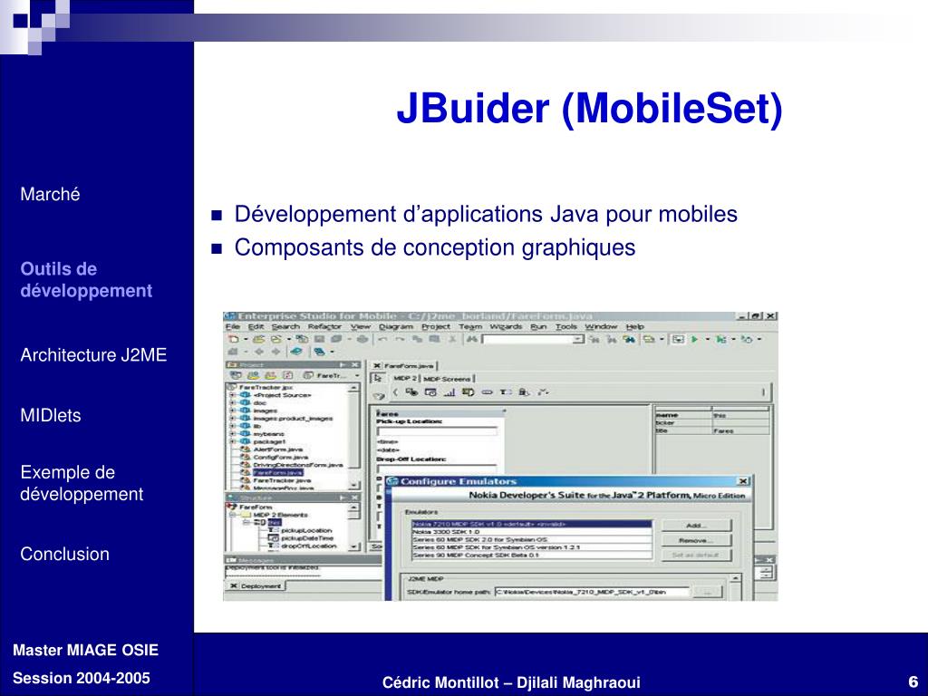Click the Undo arrow in the toolbar
Viewport: 928px width, 696px height.
[382, 339]
